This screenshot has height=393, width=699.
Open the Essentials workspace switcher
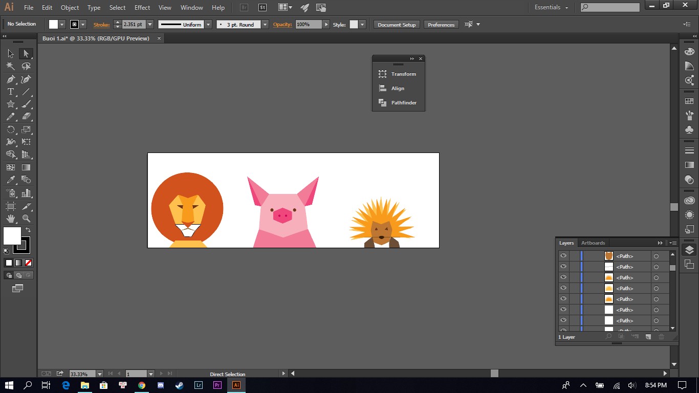click(x=551, y=7)
